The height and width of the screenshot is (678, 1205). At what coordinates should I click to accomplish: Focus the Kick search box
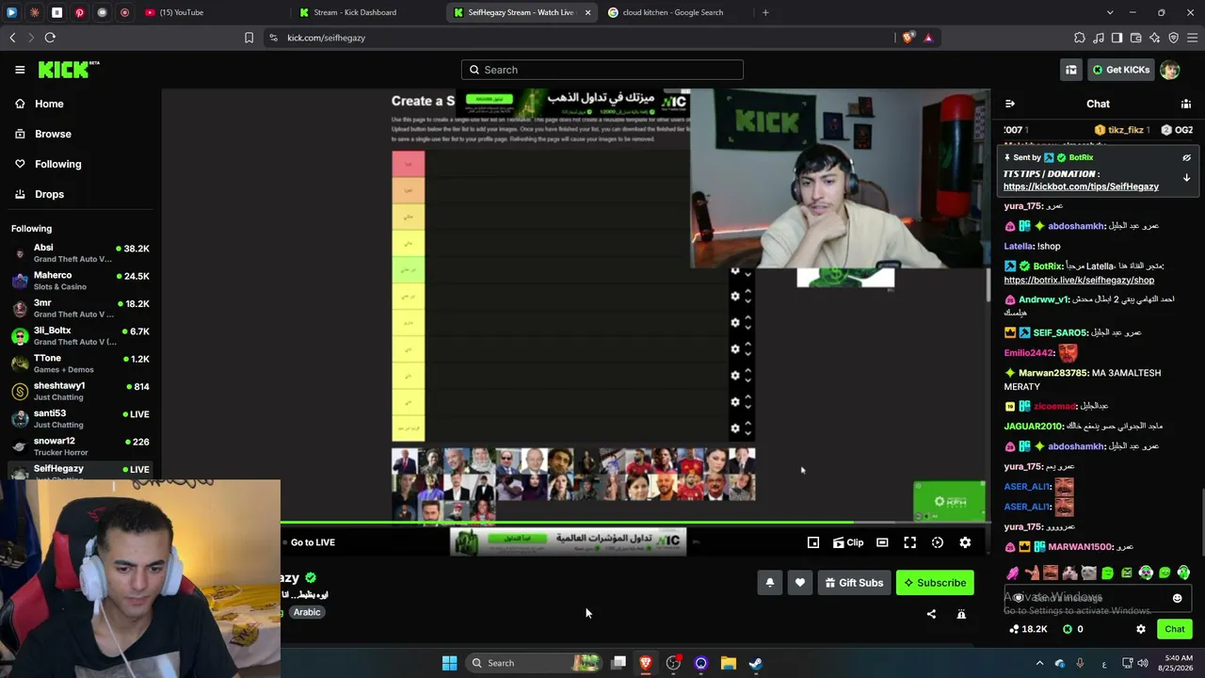[x=602, y=70]
